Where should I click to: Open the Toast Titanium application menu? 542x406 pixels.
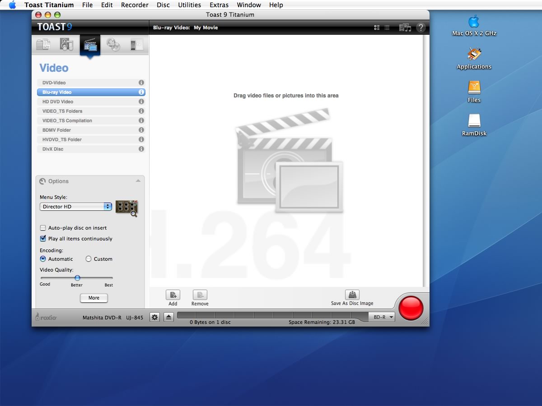point(49,5)
